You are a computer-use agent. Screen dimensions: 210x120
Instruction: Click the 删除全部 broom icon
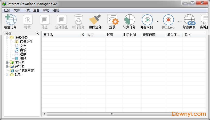[x=95, y=20]
